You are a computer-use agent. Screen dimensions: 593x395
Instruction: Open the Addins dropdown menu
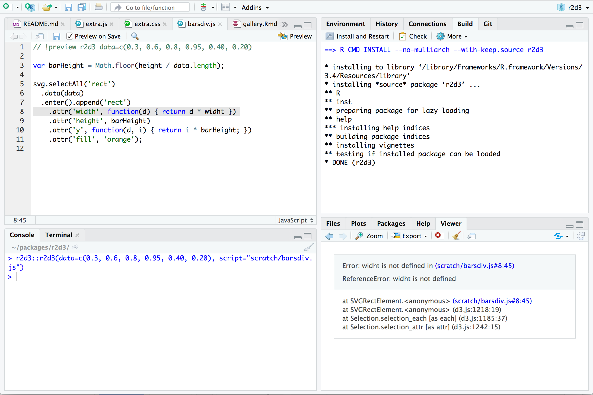click(255, 8)
